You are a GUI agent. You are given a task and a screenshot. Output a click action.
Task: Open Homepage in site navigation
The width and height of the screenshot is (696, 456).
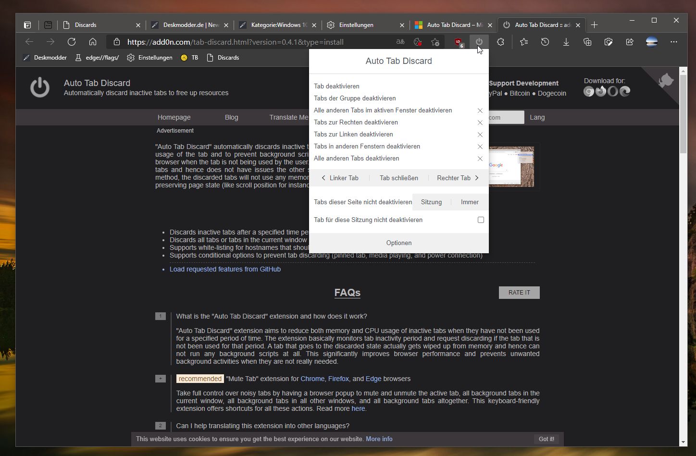(x=174, y=117)
